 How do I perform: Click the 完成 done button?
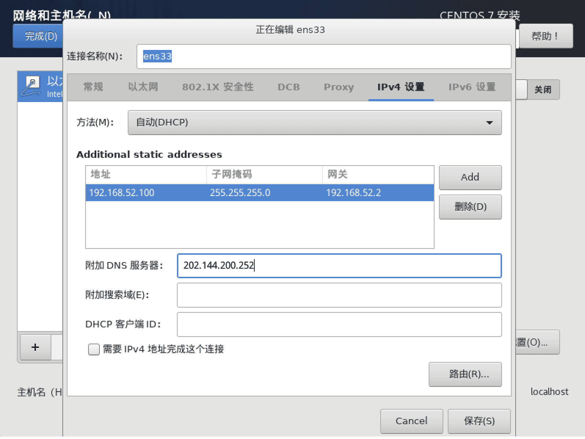point(39,36)
